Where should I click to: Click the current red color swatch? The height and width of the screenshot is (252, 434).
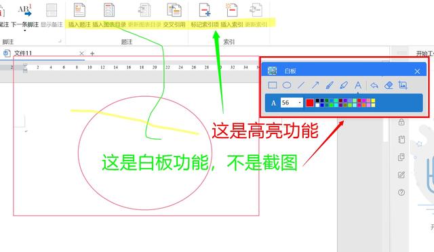(x=310, y=103)
